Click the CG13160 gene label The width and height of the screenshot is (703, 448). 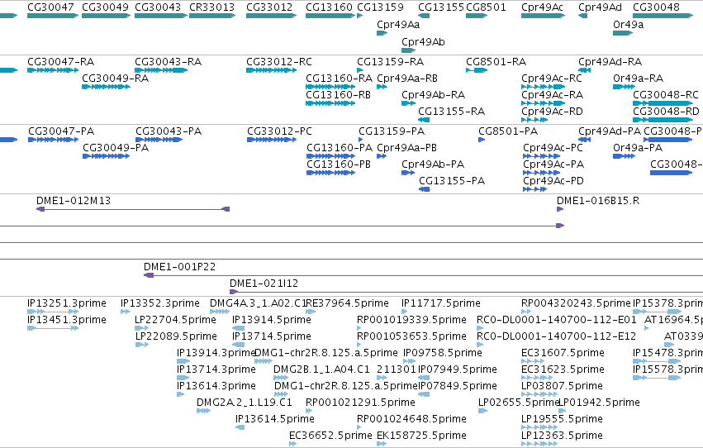329,7
